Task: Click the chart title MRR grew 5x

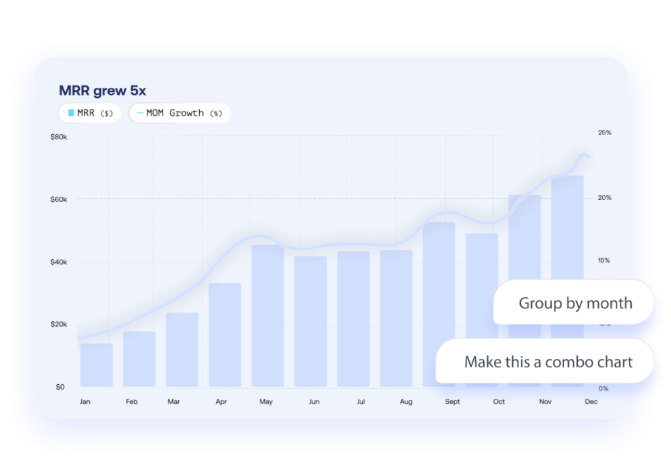Action: [x=102, y=91]
